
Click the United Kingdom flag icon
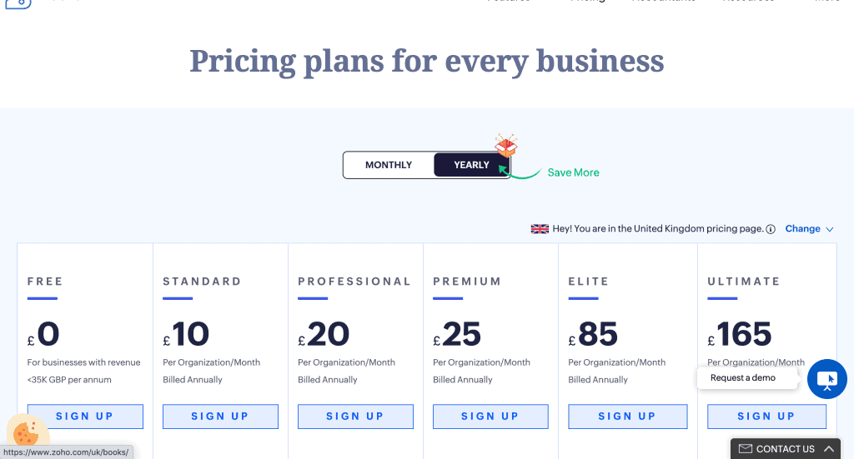pyautogui.click(x=540, y=229)
